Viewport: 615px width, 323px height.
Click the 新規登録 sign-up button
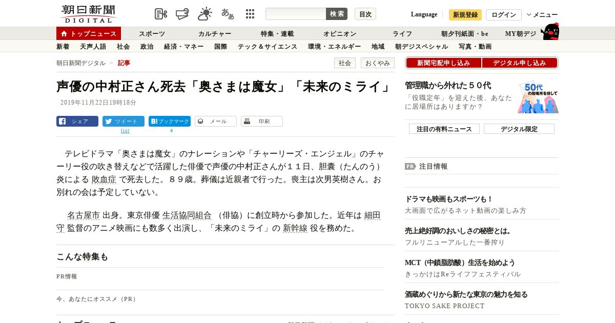[x=465, y=15]
